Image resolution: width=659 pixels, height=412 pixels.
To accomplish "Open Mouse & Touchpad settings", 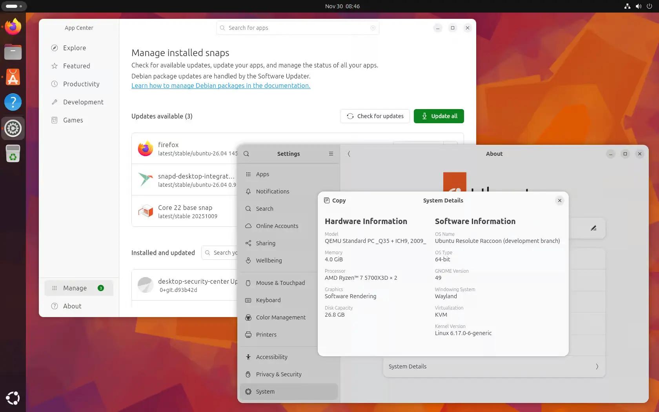I will tap(280, 283).
